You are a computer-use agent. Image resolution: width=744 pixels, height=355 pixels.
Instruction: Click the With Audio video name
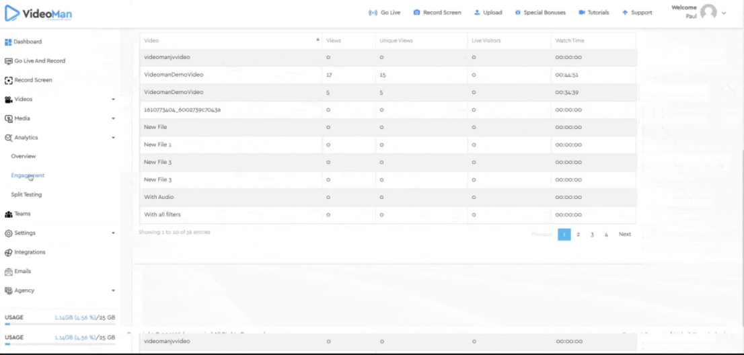tap(159, 197)
